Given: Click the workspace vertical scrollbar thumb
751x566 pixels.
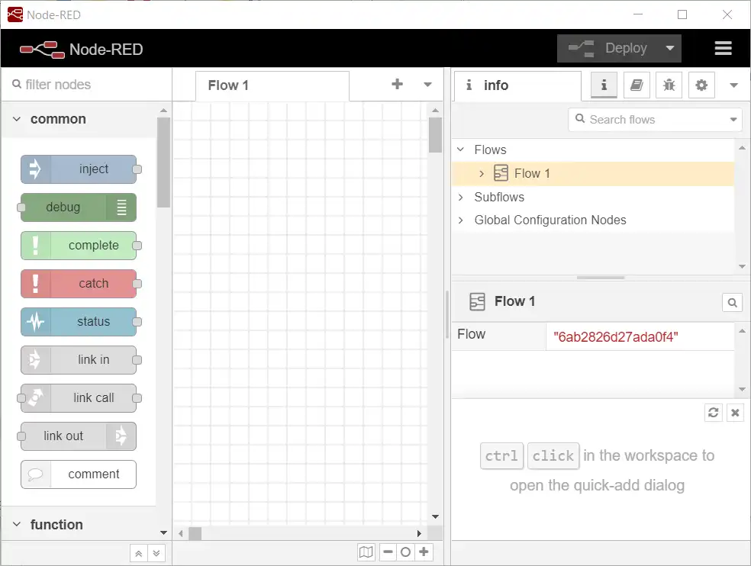Looking at the screenshot, I should pyautogui.click(x=435, y=135).
